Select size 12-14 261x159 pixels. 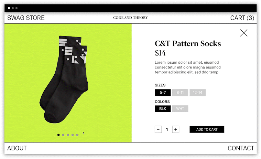pos(198,93)
